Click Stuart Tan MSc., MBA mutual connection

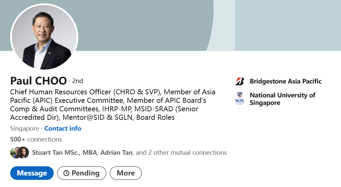[65, 153]
